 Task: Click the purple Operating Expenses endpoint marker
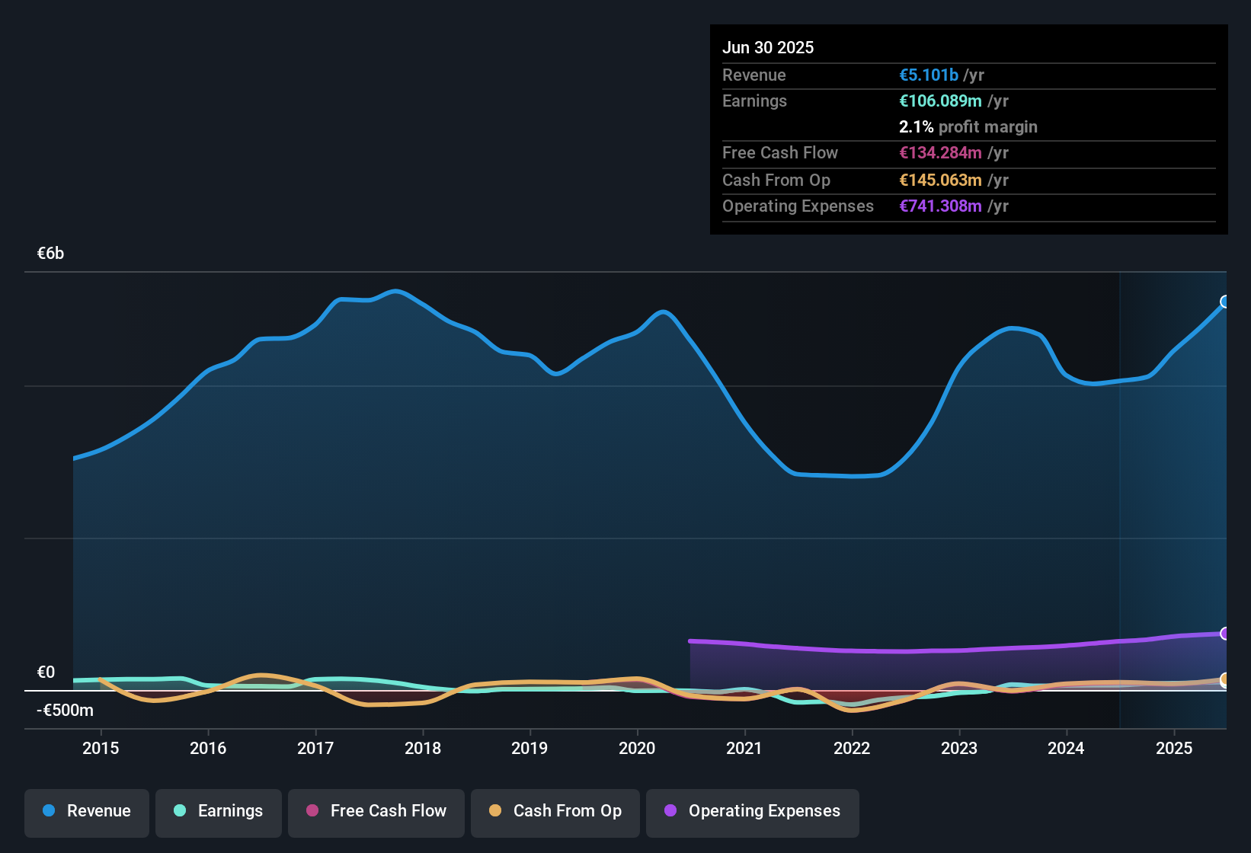coord(1224,634)
